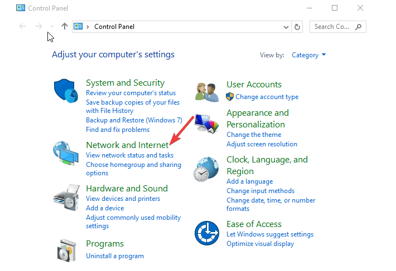The image size is (396, 271).
Task: Click Change the theme
Action: pyautogui.click(x=254, y=135)
